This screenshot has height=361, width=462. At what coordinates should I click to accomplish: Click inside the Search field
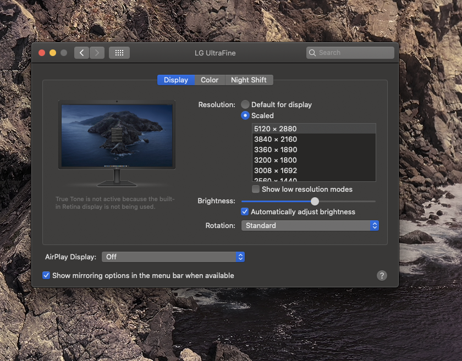[x=350, y=53]
